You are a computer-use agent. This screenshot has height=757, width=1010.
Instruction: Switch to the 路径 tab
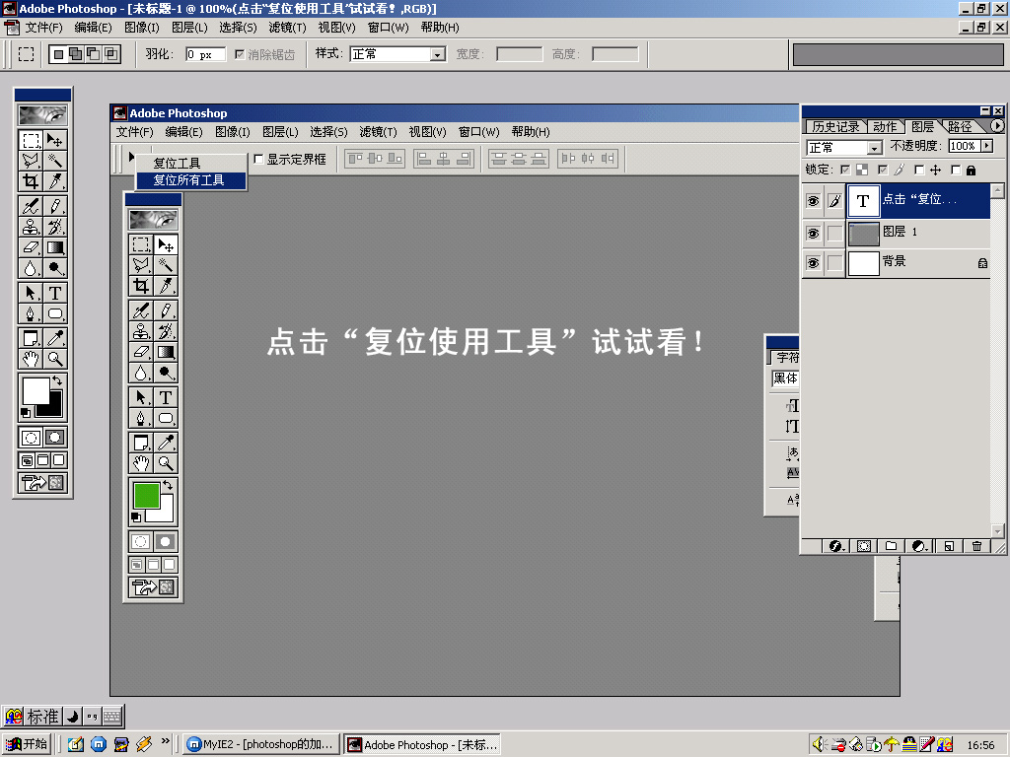tap(960, 127)
